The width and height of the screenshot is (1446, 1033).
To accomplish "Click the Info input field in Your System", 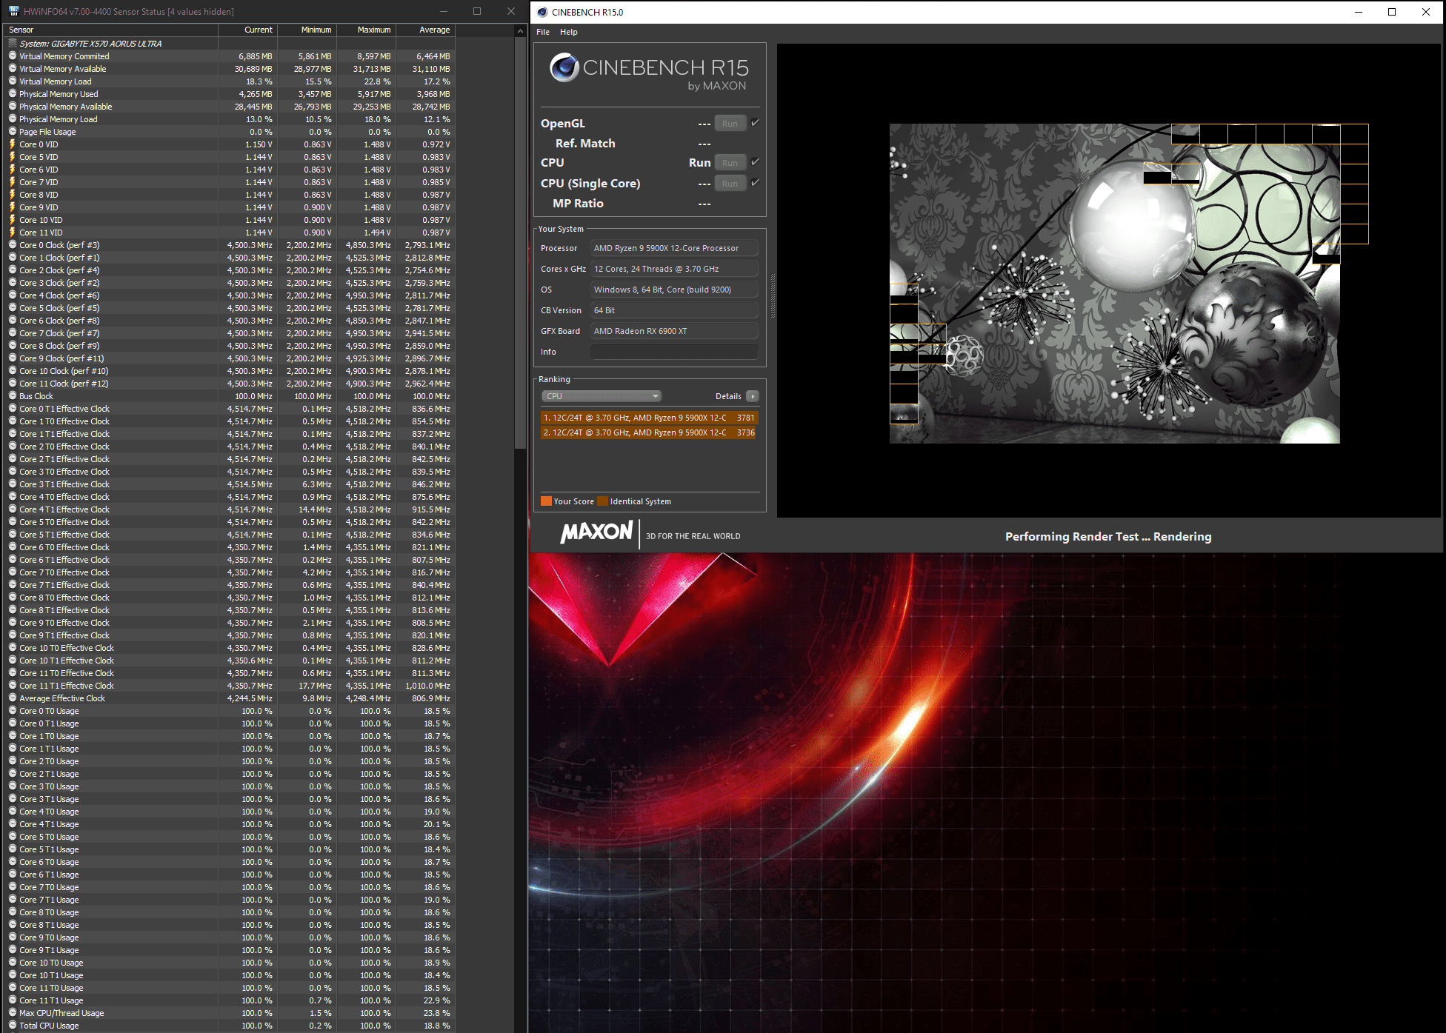I will tap(674, 352).
